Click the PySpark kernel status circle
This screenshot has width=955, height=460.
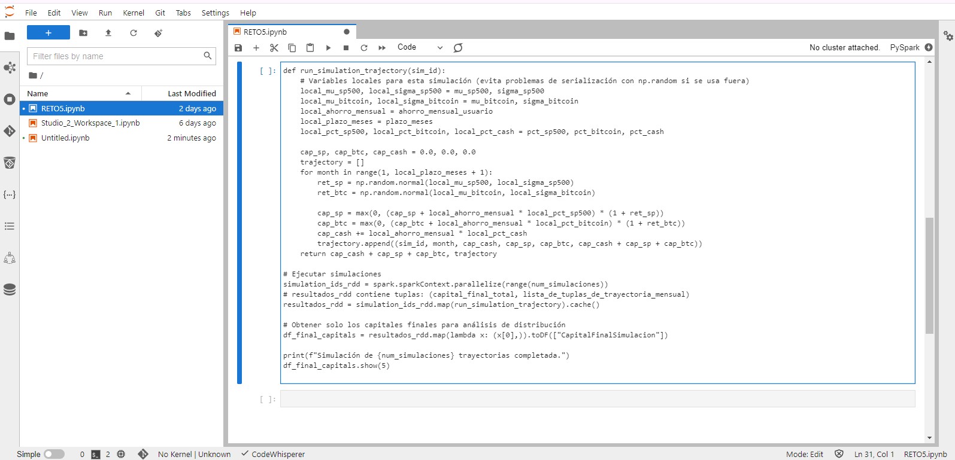[x=929, y=47]
